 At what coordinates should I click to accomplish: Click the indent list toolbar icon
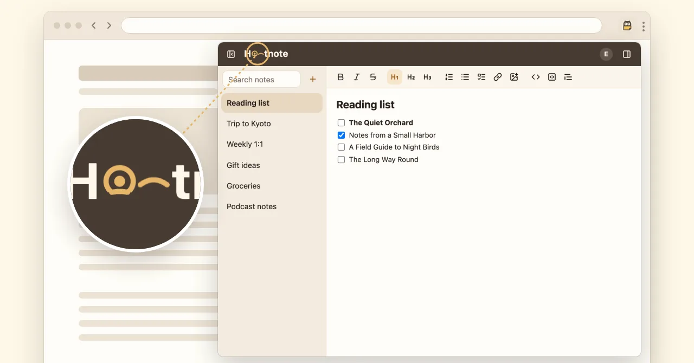point(568,77)
